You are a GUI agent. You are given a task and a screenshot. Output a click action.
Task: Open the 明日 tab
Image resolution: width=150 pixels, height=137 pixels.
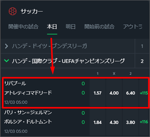70,27
